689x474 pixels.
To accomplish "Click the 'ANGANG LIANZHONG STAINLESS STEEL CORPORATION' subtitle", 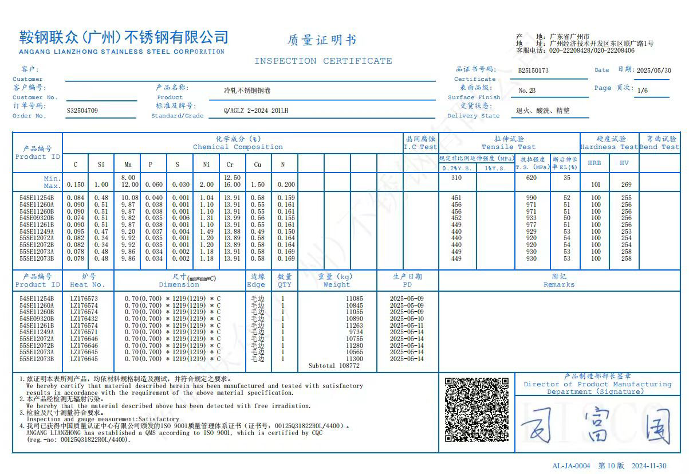I will pyautogui.click(x=122, y=52).
